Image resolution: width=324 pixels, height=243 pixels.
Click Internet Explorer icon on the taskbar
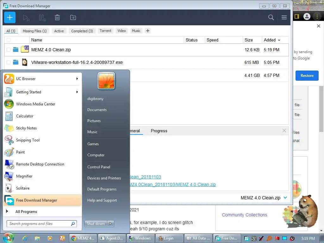[25, 238]
